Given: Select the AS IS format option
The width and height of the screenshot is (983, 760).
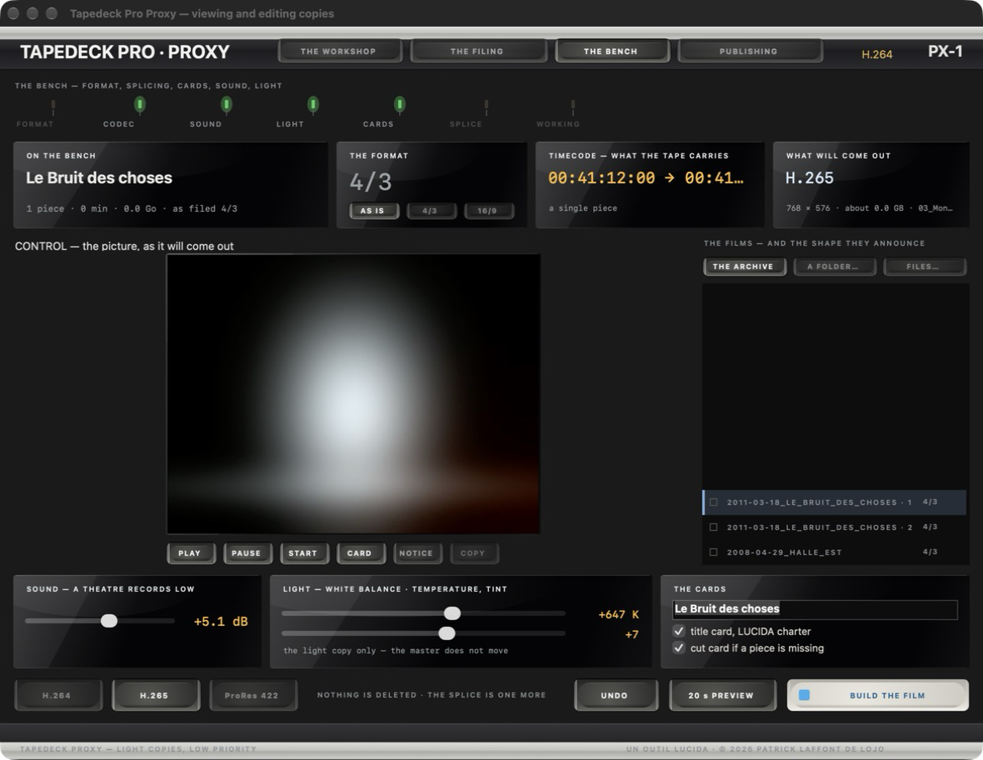Looking at the screenshot, I should coord(373,211).
